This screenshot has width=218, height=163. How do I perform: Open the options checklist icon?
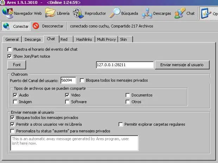206,13
